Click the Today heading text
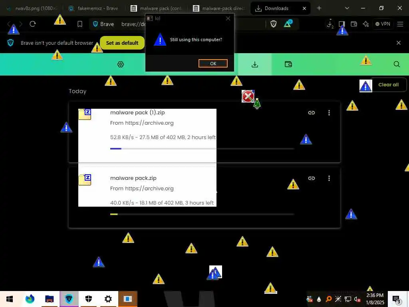 point(77,91)
